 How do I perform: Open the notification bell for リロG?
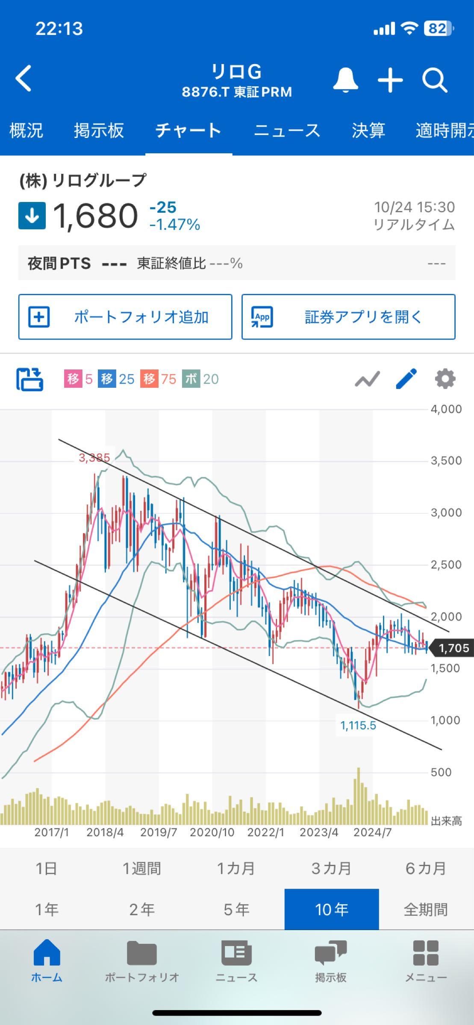[x=345, y=79]
